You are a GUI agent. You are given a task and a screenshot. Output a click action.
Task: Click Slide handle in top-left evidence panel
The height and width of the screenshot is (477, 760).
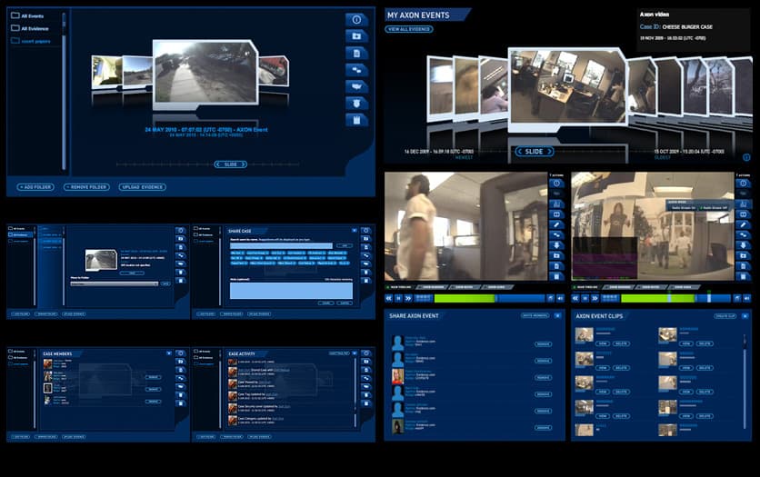(x=231, y=164)
